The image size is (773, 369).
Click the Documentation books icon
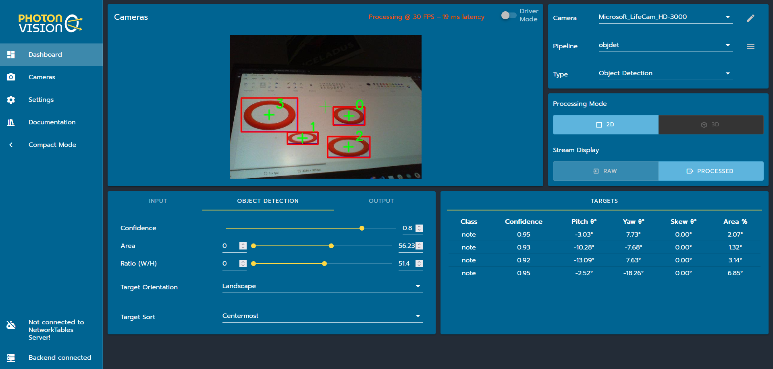(x=11, y=122)
